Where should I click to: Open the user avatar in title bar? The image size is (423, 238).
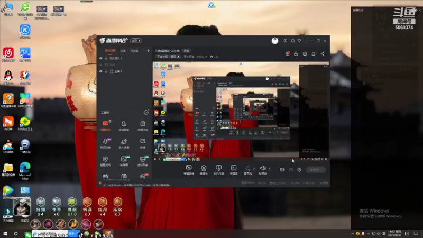click(x=275, y=41)
